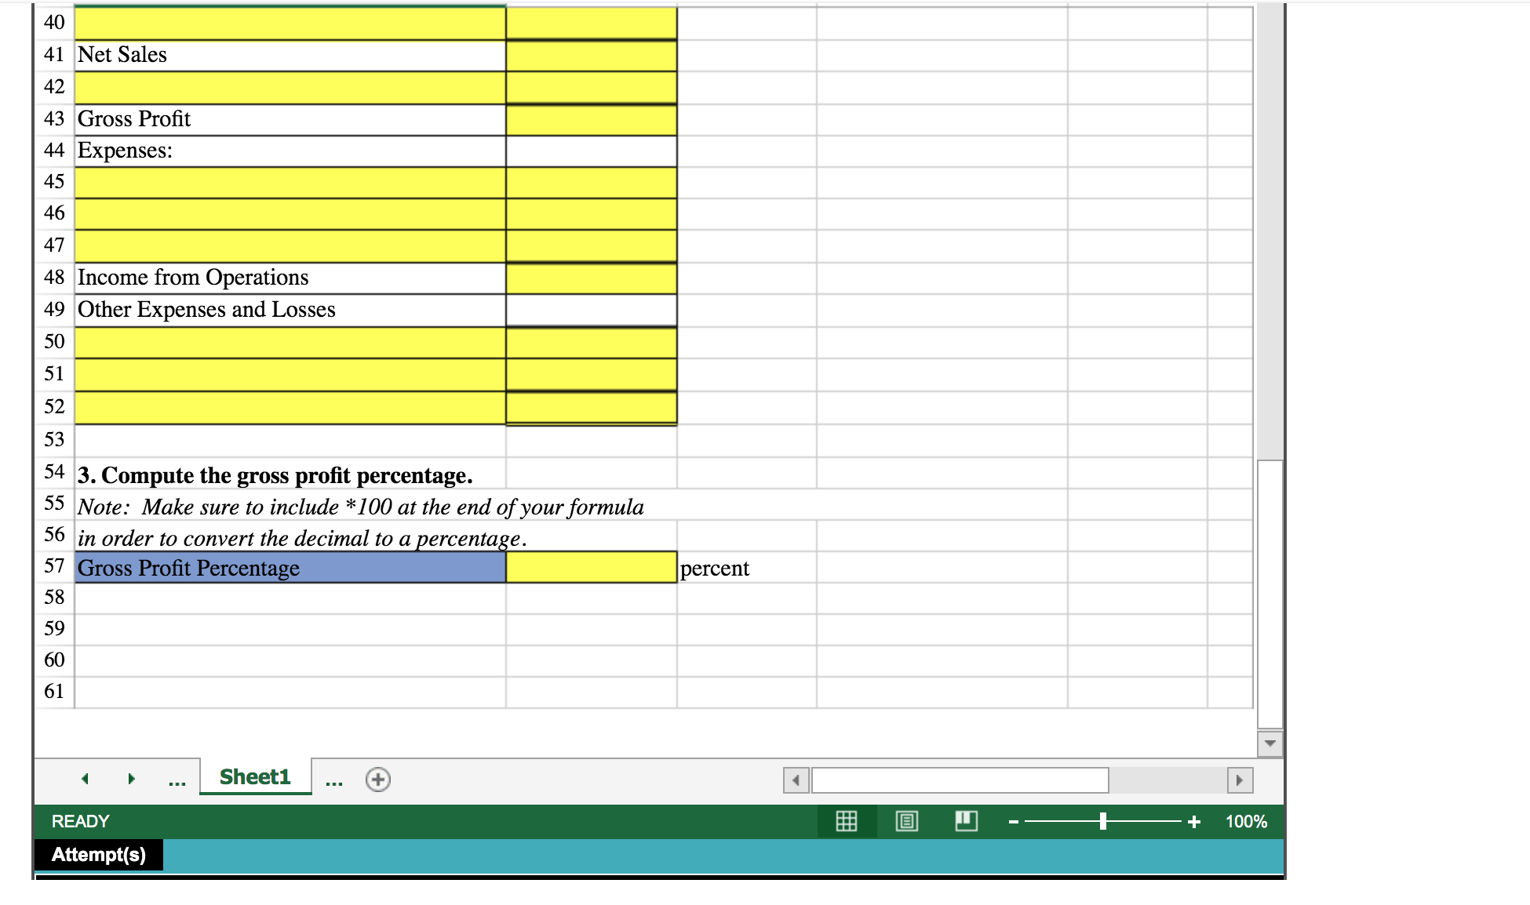Click the zoom slider handle
The width and height of the screenshot is (1530, 905).
pos(1102,821)
